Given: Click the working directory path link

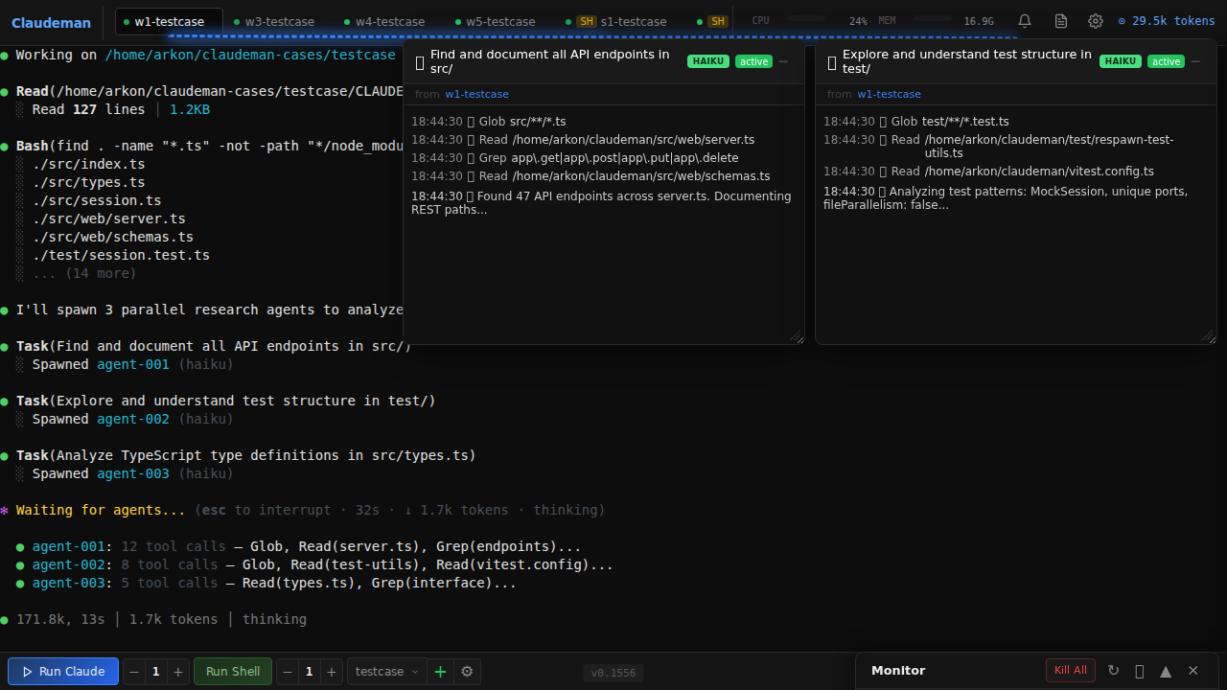Looking at the screenshot, I should tap(250, 55).
